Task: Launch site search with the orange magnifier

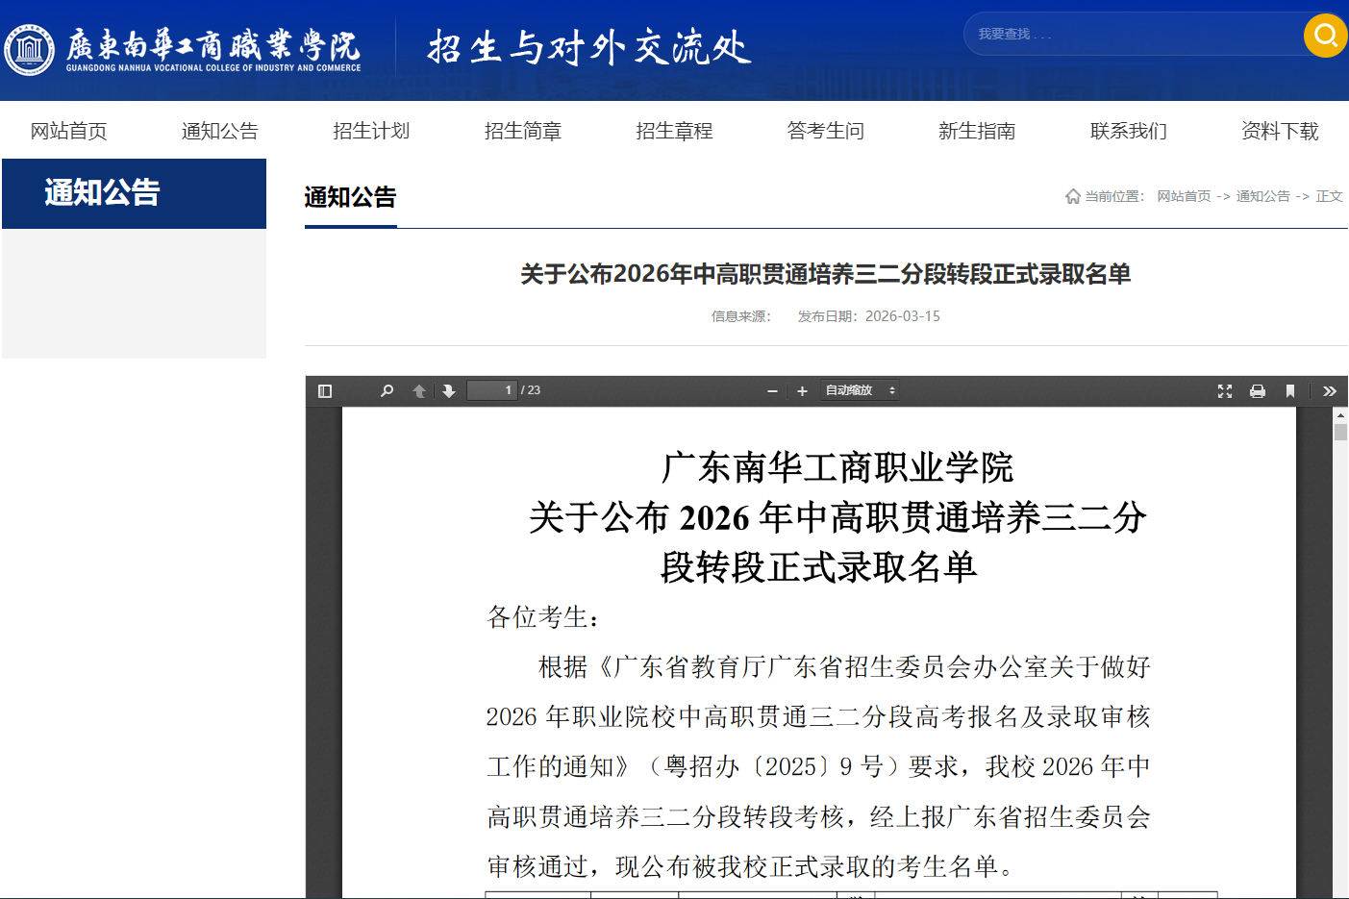Action: point(1324,35)
